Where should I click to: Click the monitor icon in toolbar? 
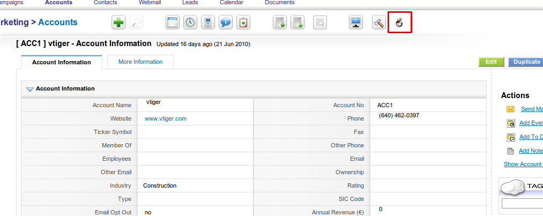pyautogui.click(x=355, y=23)
